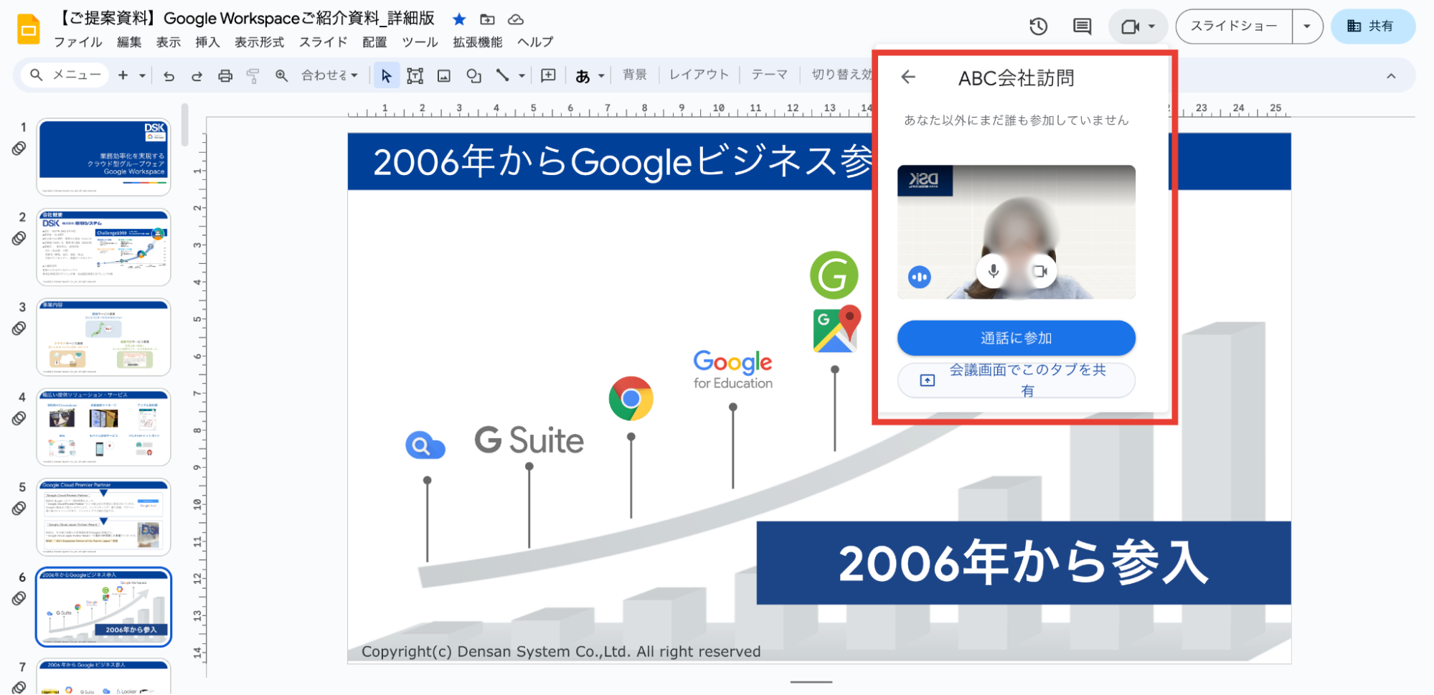Image resolution: width=1434 pixels, height=695 pixels.
Task: Open the zoom level 合わせる dropdown
Action: click(329, 75)
